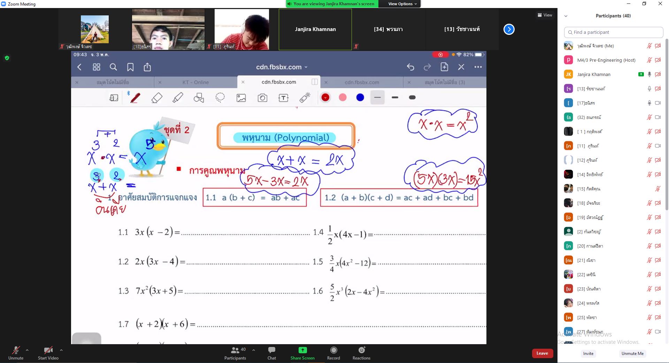Expand the View Options dropdown
This screenshot has width=669, height=363.
tap(402, 4)
